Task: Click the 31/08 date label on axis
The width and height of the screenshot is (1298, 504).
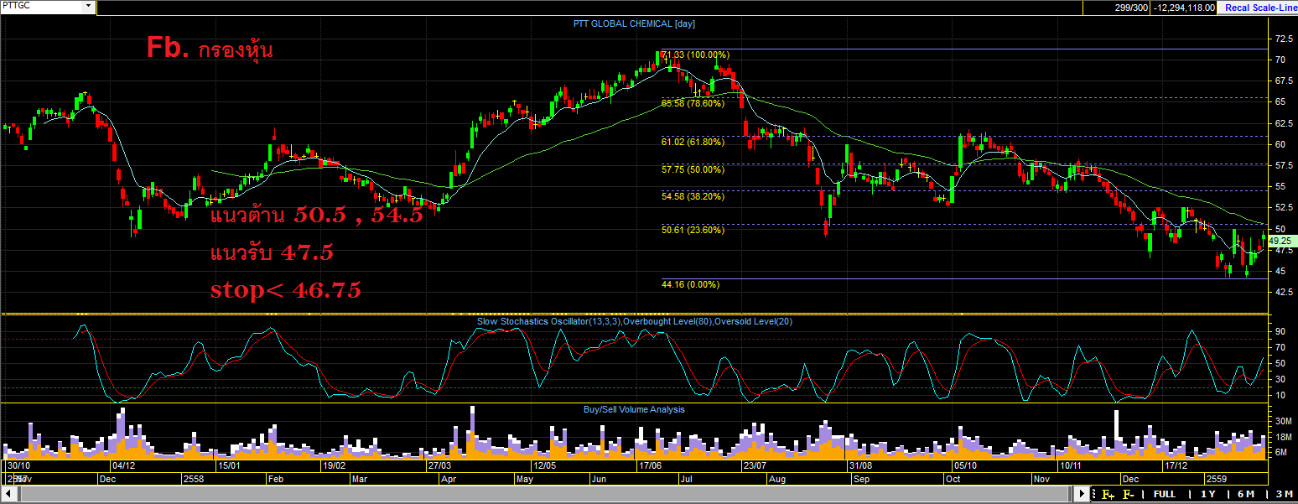Action: click(x=859, y=465)
